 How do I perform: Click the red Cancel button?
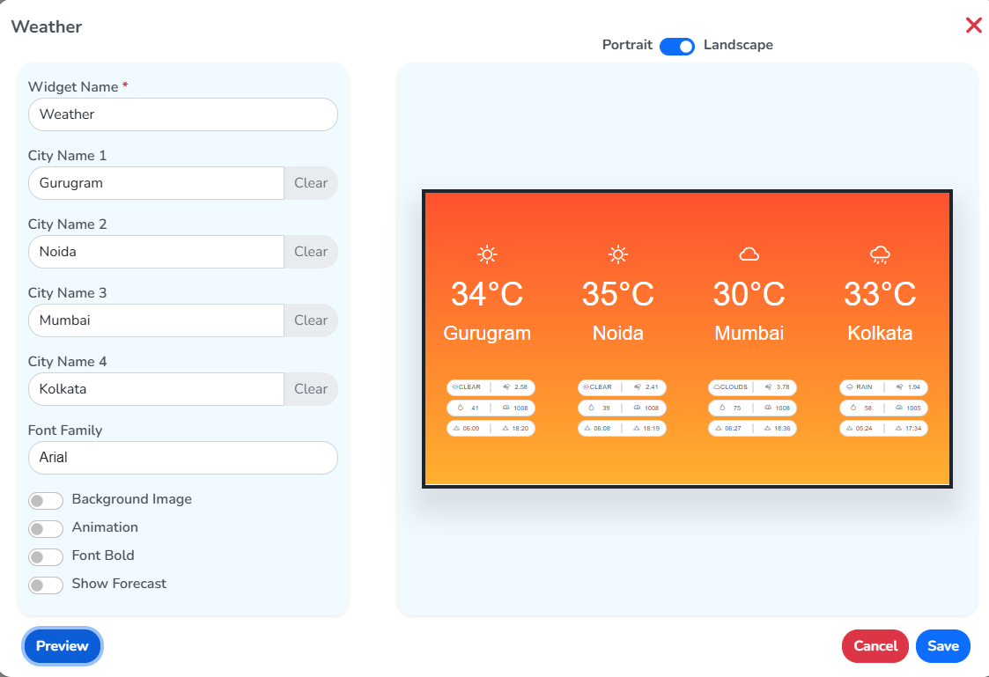875,646
